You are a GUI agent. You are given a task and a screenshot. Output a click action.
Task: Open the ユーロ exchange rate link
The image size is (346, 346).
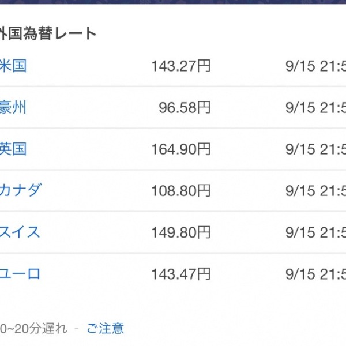pyautogui.click(x=20, y=274)
